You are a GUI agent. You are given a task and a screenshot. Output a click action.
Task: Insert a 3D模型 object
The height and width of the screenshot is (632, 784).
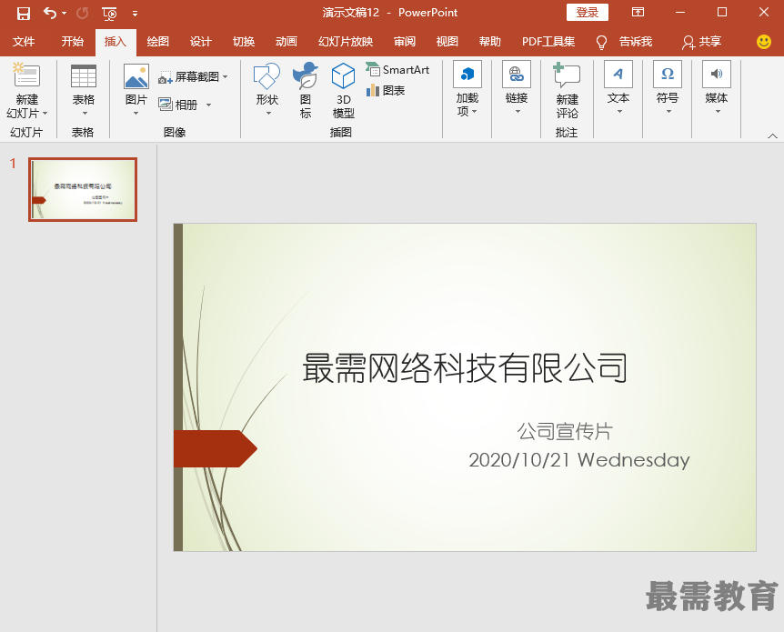coord(344,91)
